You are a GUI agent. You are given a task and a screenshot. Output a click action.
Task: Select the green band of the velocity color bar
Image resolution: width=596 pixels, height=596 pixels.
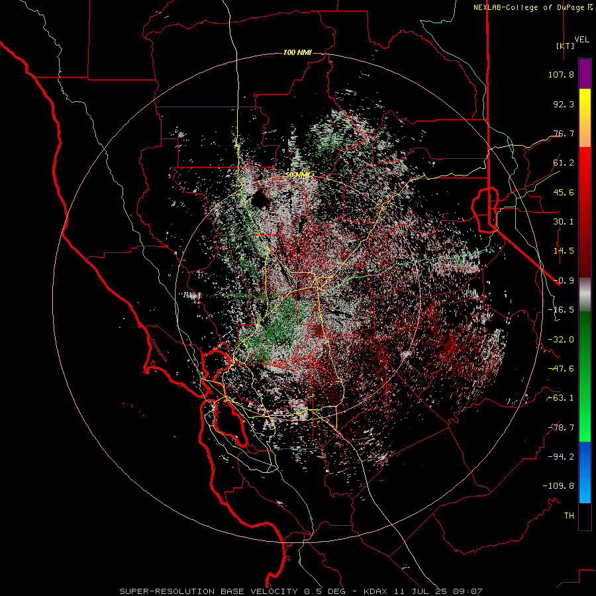point(585,377)
